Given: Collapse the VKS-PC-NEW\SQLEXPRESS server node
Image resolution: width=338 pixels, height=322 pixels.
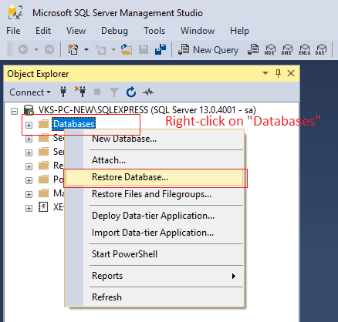Looking at the screenshot, I should [15, 111].
